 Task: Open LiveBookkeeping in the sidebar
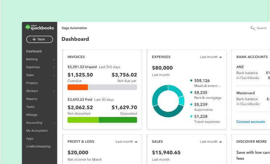coord(38,147)
